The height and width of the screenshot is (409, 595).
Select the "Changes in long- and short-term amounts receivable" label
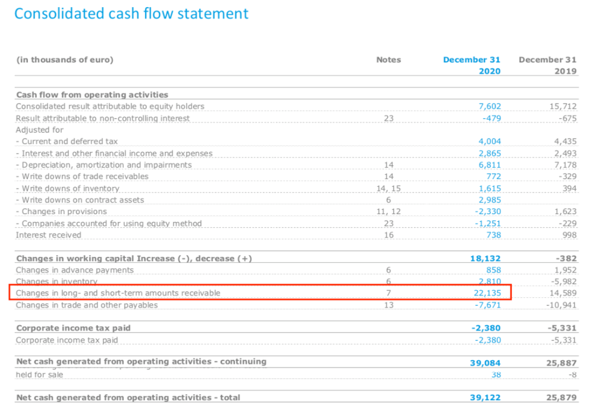[x=118, y=293]
